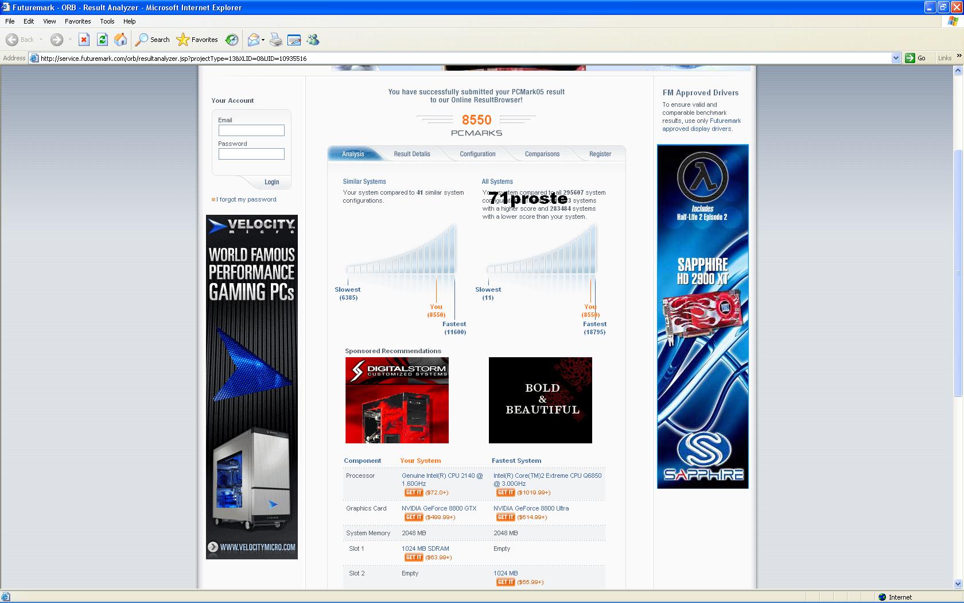Open the View menu
The height and width of the screenshot is (603, 964).
tap(50, 21)
